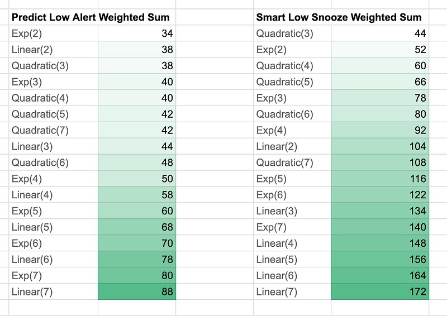Select the Quadratic(7) cell in left table
Image resolution: width=447 pixels, height=316 pixels.
point(53,130)
